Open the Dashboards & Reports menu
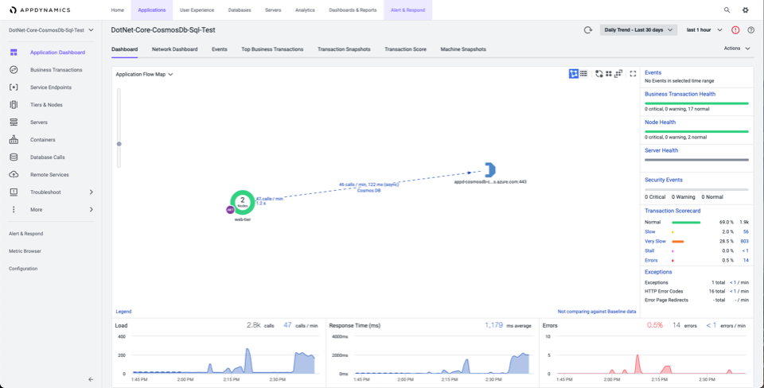 (x=353, y=10)
